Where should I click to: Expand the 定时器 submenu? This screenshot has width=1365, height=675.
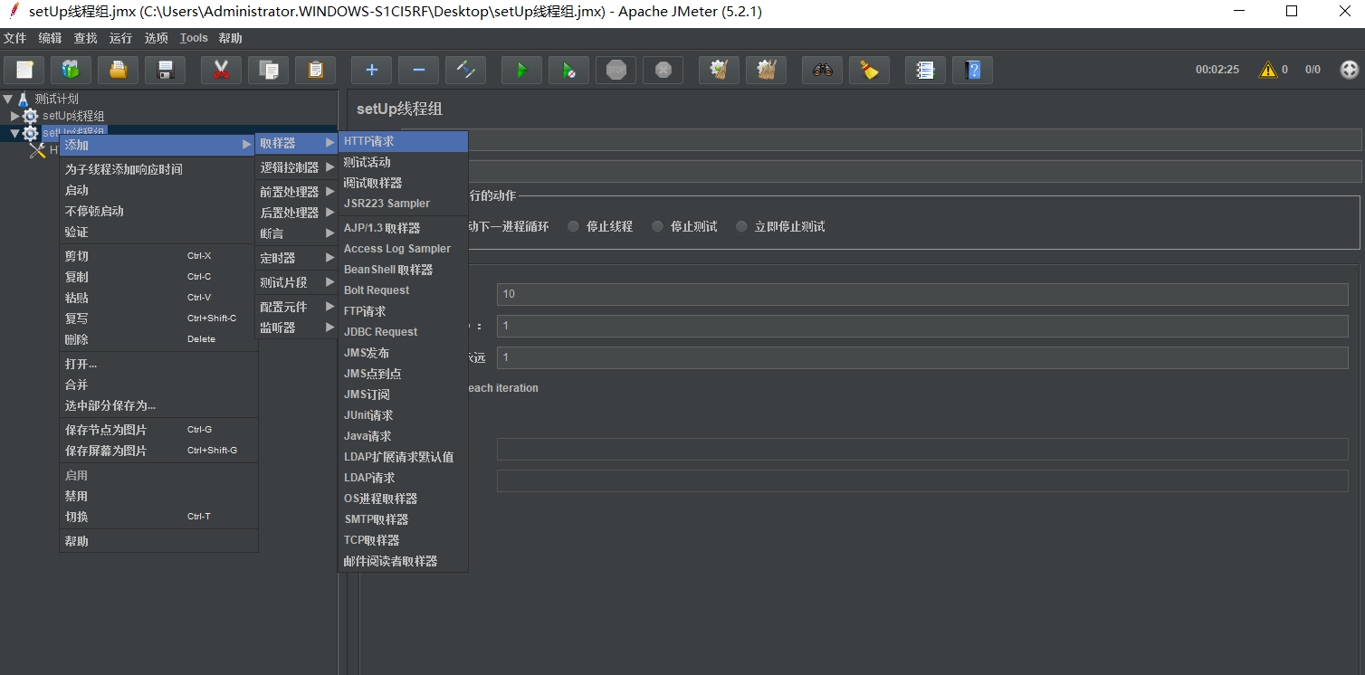[297, 258]
